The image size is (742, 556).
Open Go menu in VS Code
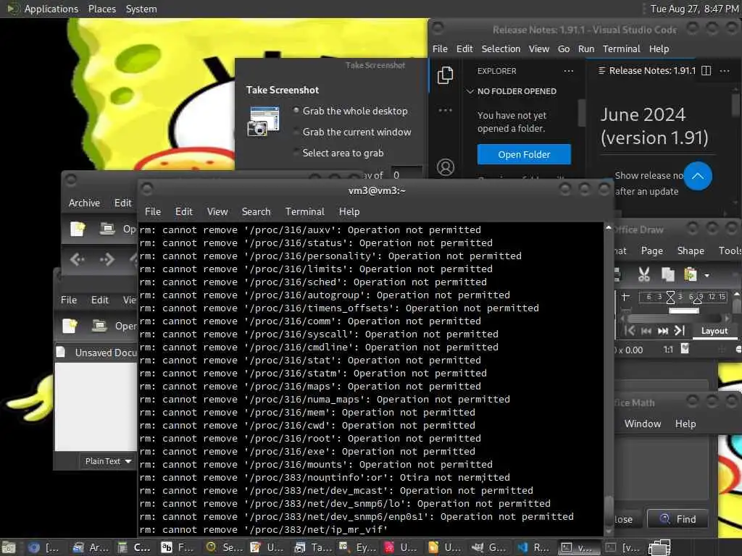tap(564, 49)
